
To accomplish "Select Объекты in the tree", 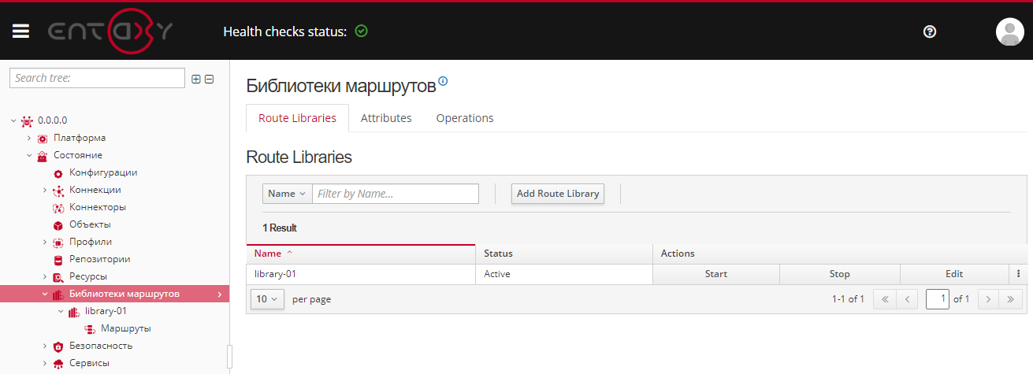I will (x=90, y=224).
